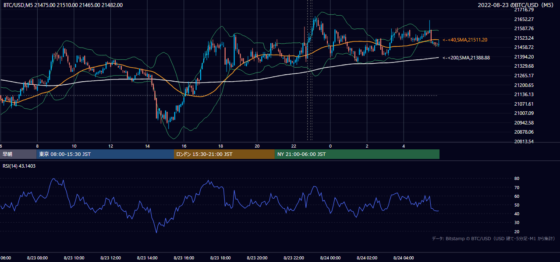Click the price axis value 21587.76
The image size is (560, 262).
point(524,28)
